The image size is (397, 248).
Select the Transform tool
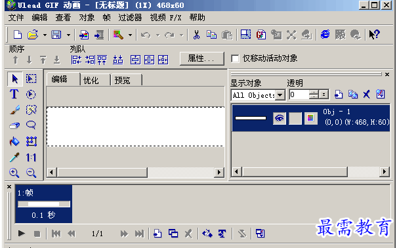coord(31,141)
